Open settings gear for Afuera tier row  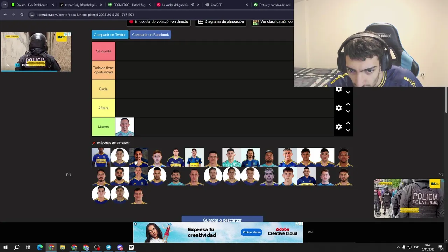338,108
